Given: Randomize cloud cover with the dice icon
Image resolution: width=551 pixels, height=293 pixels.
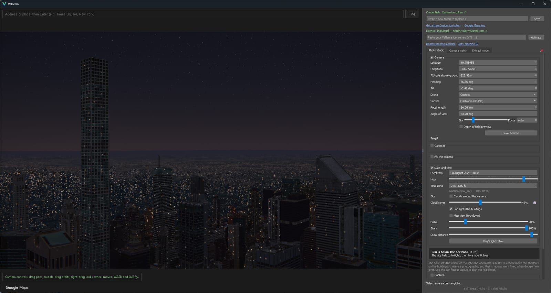Looking at the screenshot, I should (534, 203).
